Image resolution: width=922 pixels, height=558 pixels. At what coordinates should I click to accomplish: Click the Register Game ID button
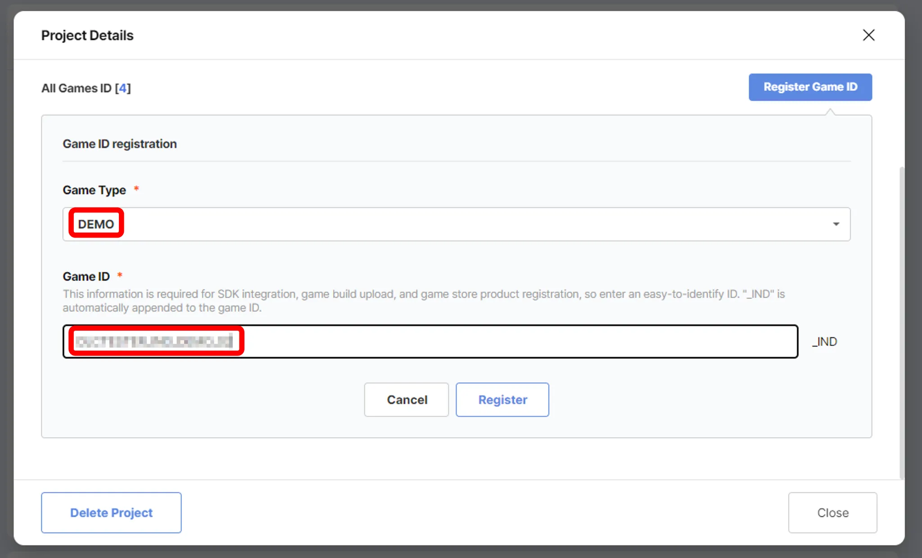[x=810, y=87]
